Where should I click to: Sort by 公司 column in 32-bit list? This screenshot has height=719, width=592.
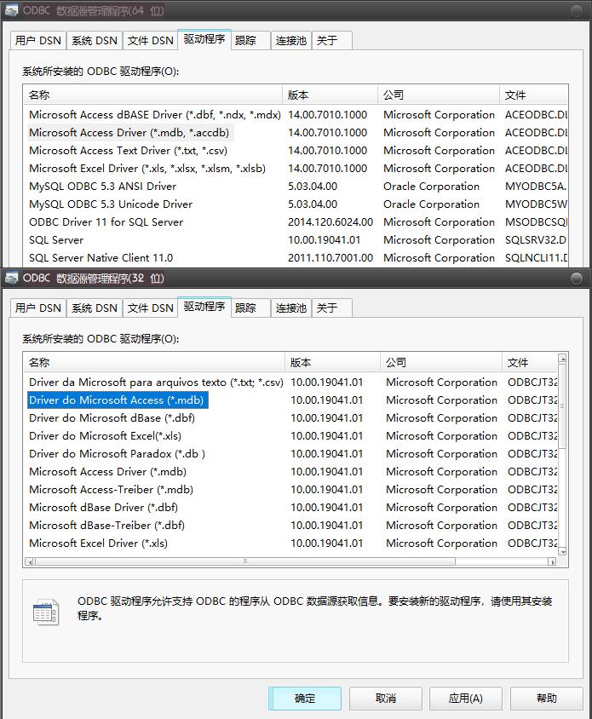pos(441,362)
